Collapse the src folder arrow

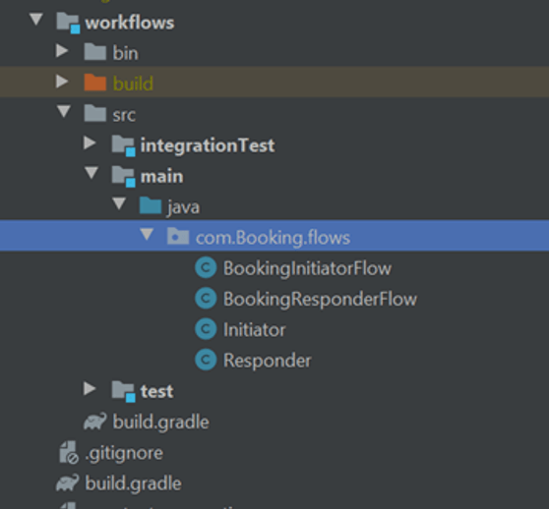click(64, 111)
